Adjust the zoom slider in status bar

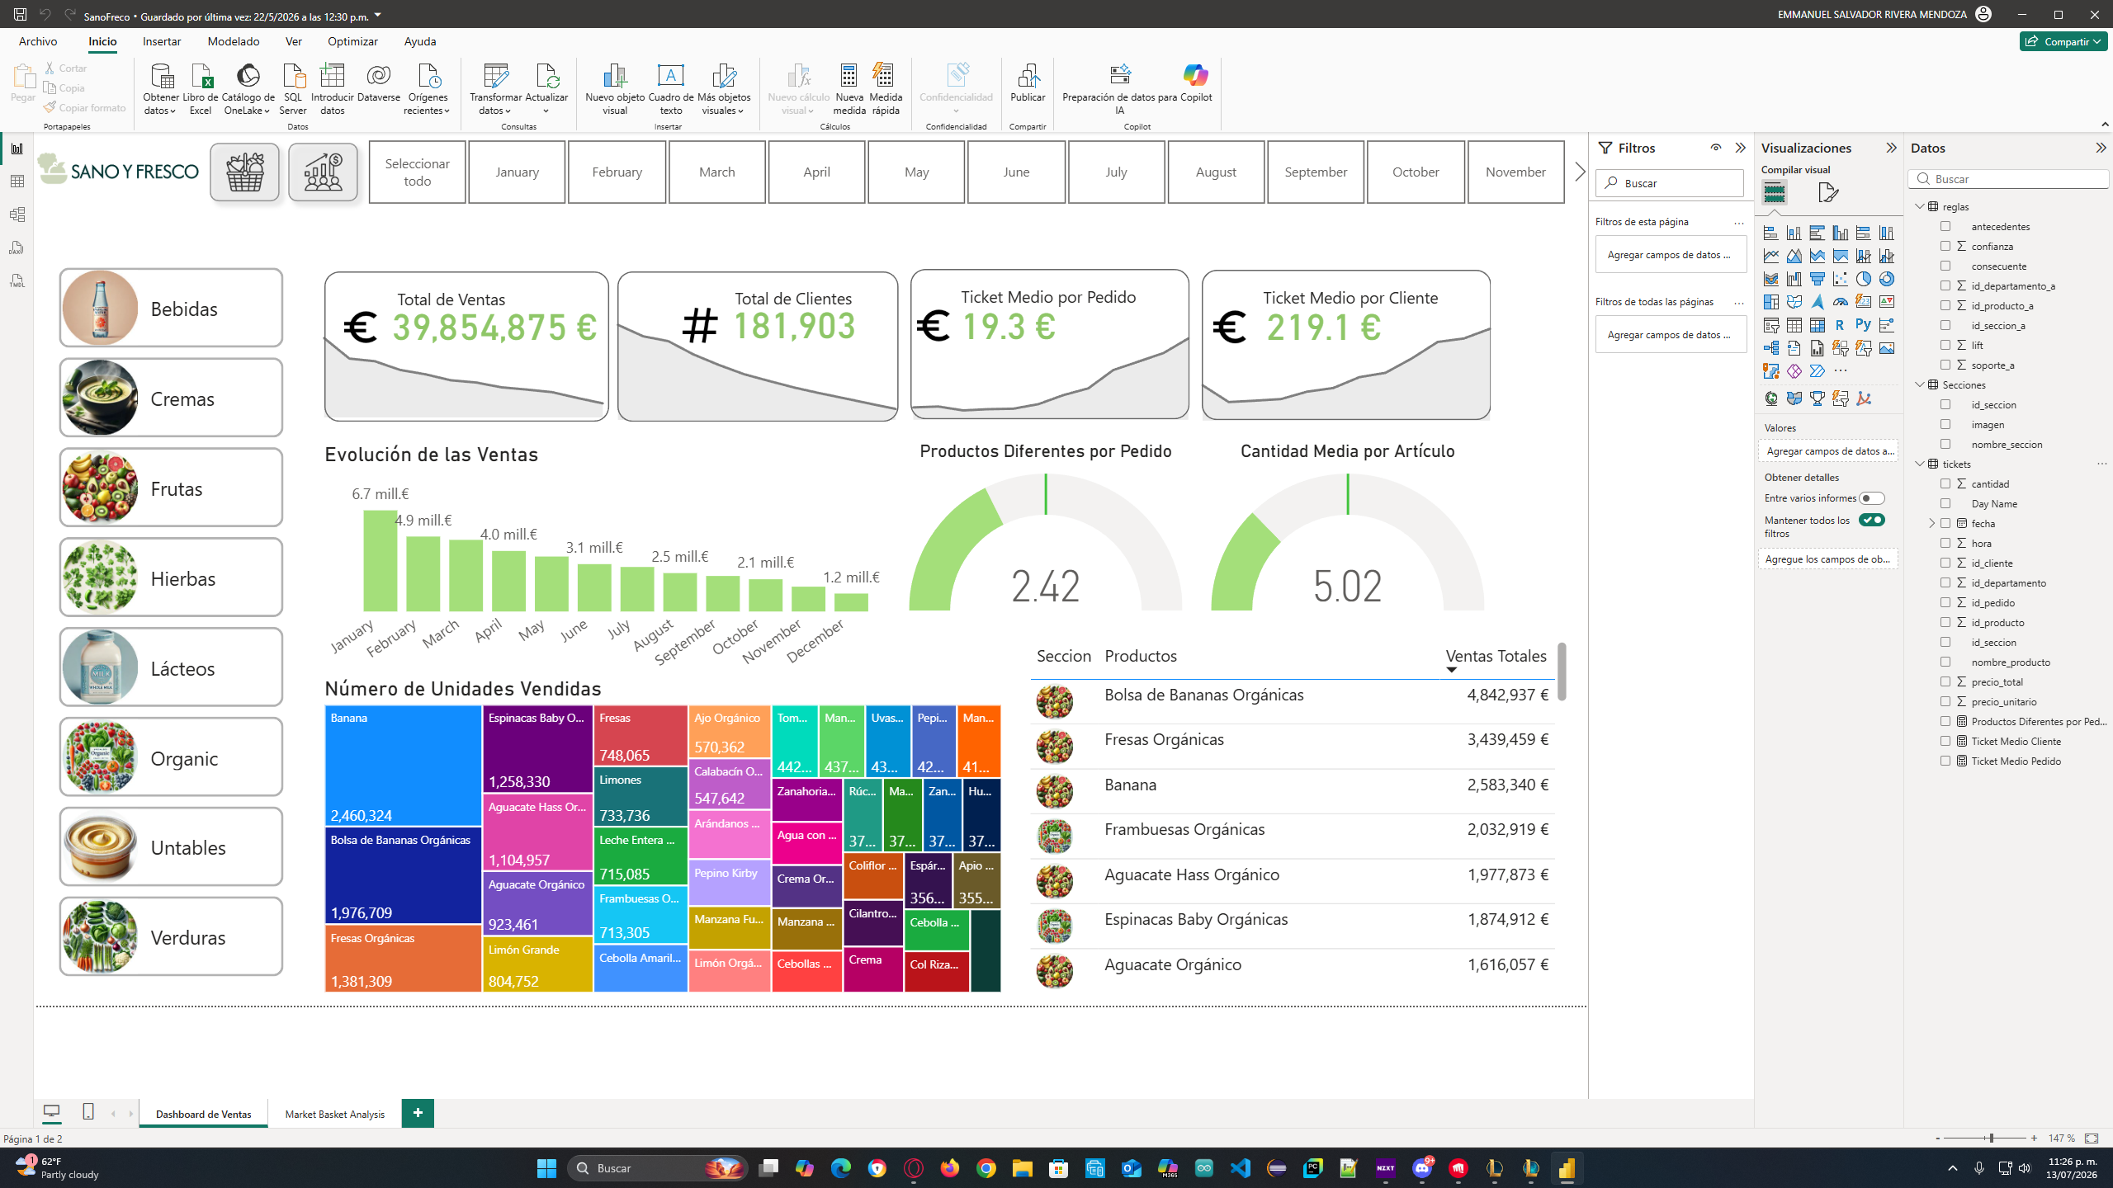pyautogui.click(x=1990, y=1138)
